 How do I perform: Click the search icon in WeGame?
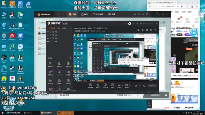164,22
